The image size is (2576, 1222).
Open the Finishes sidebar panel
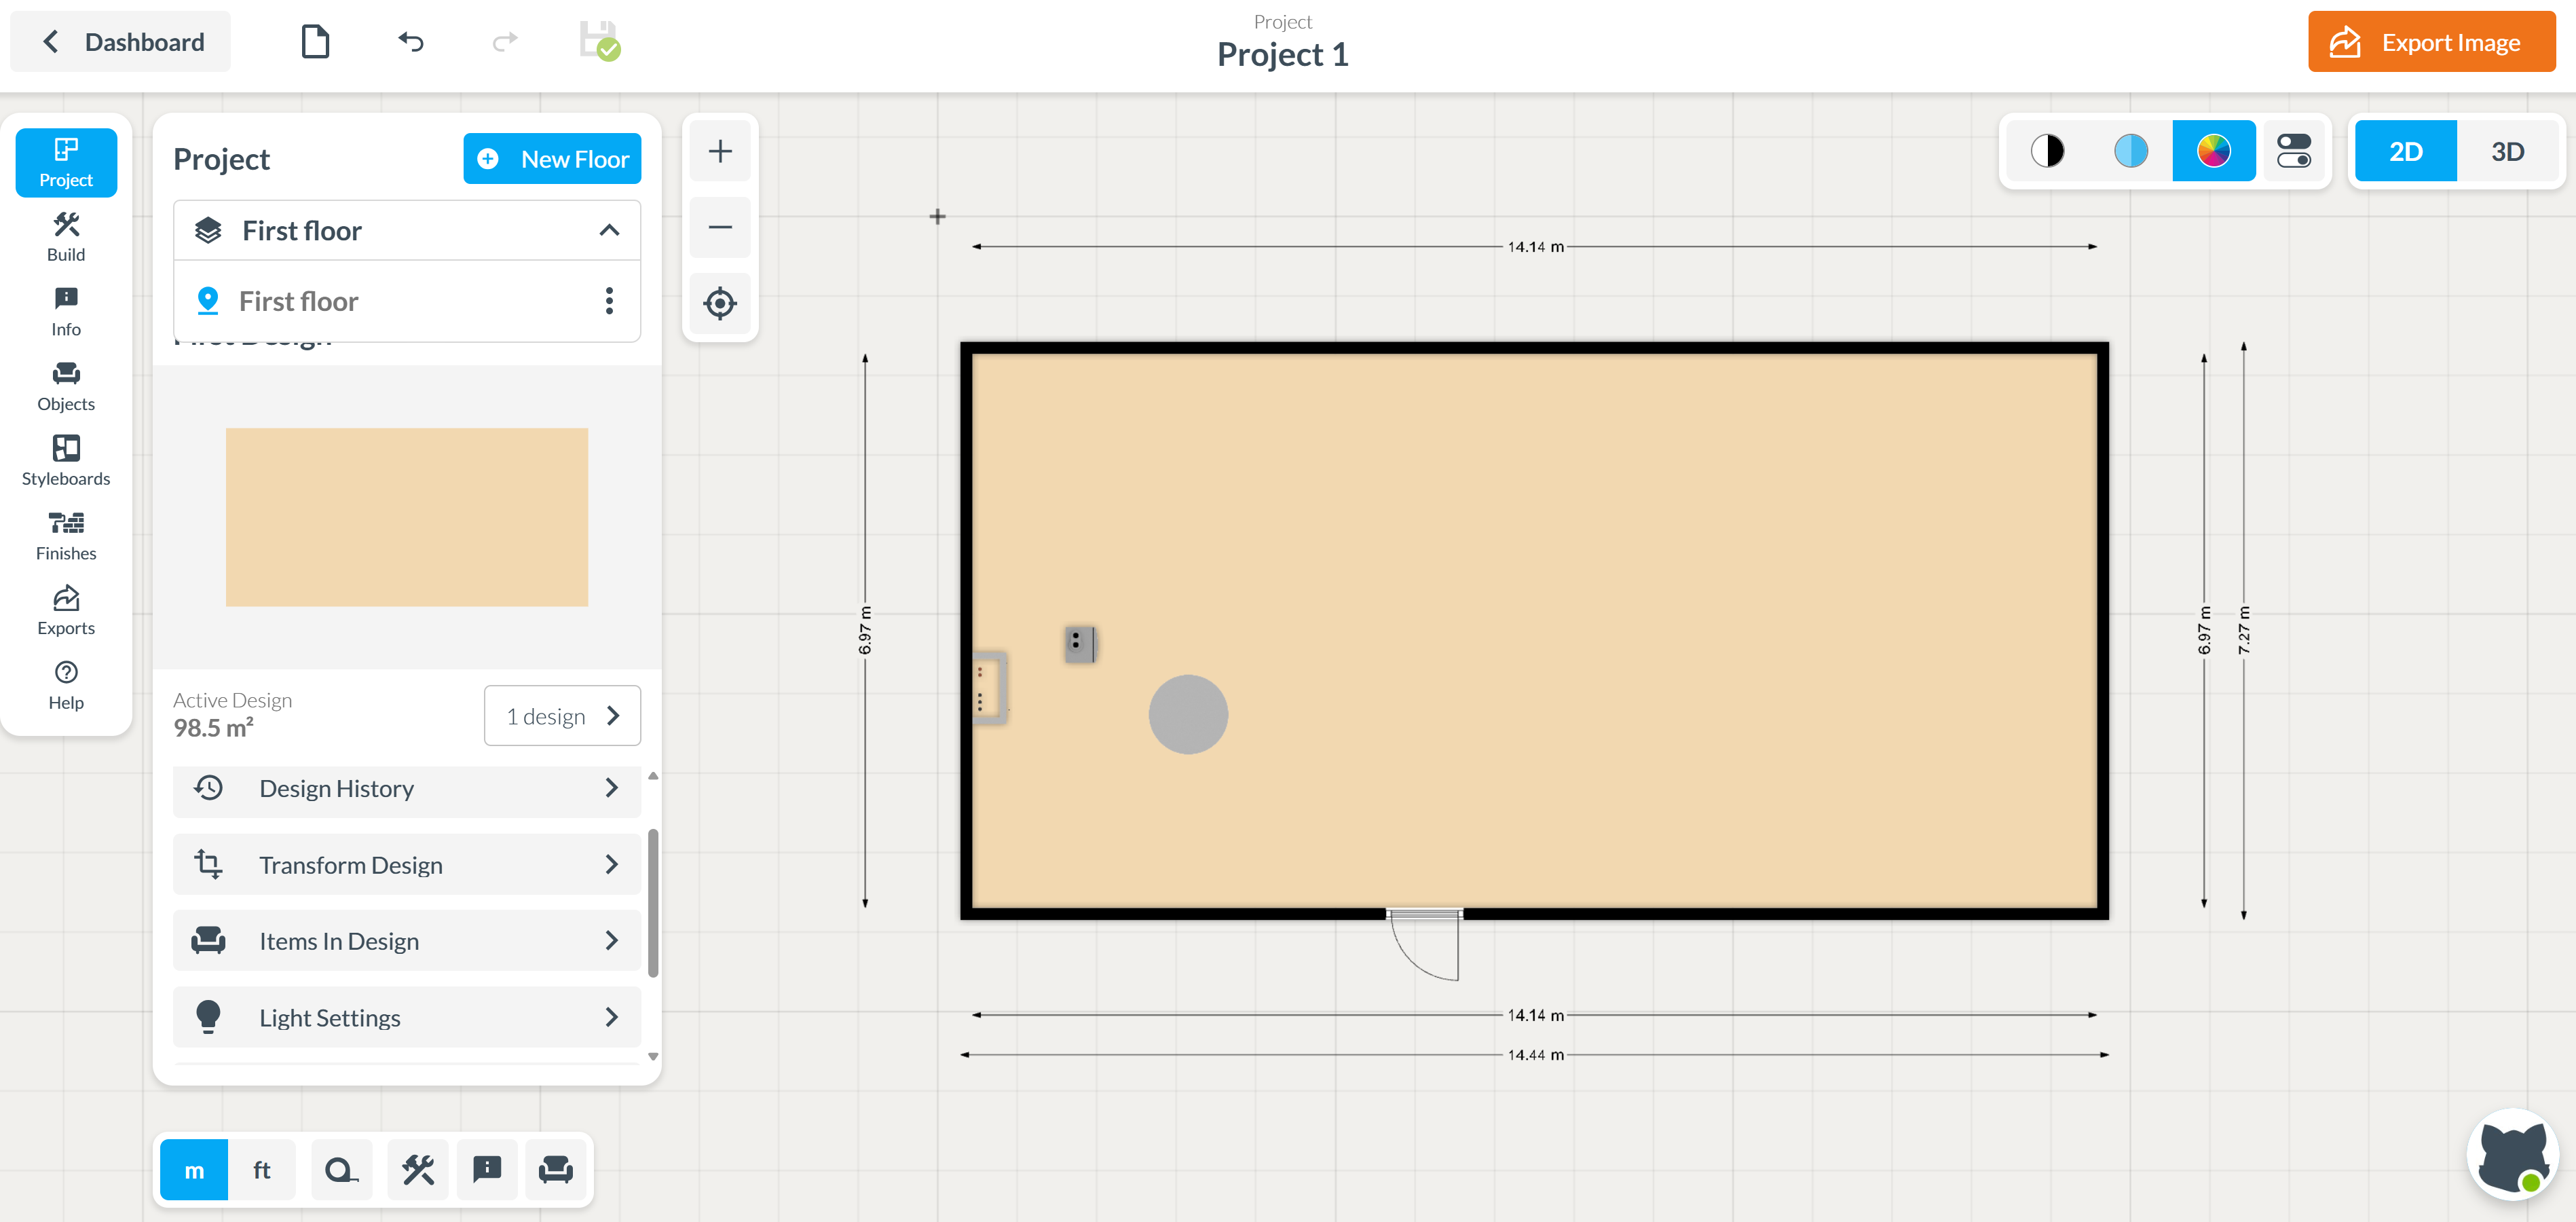(66, 536)
